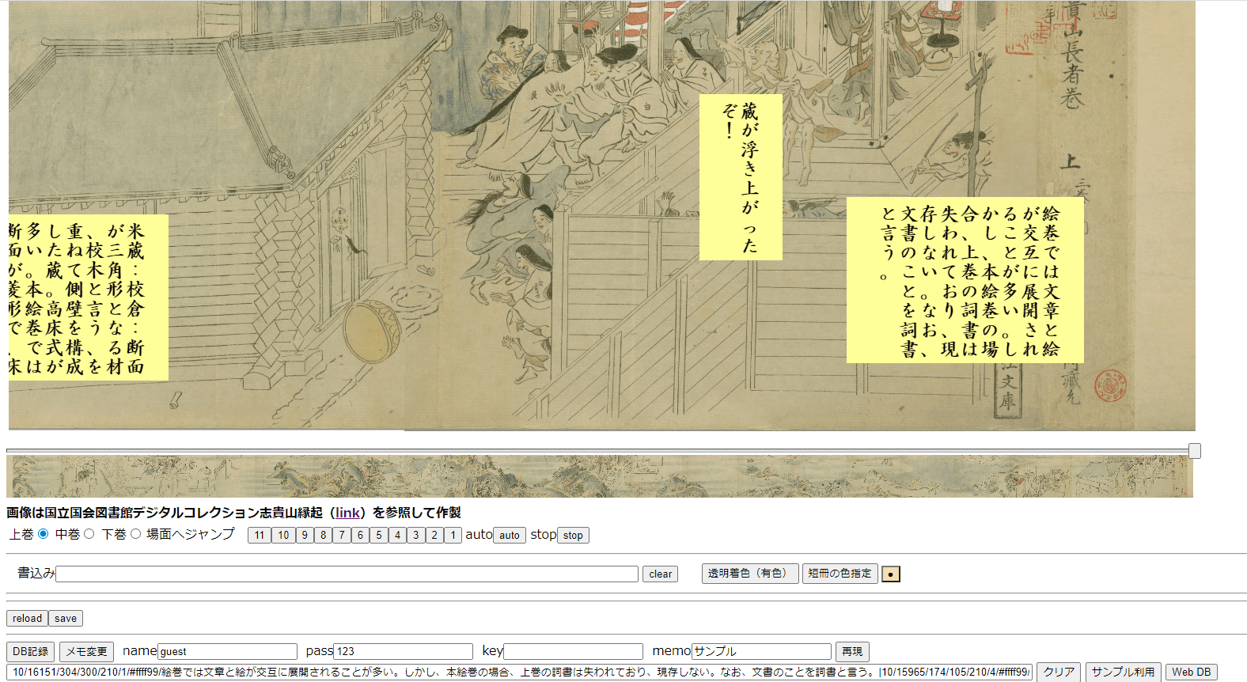Click the クリア button
This screenshot has height=682, width=1247.
click(1059, 673)
